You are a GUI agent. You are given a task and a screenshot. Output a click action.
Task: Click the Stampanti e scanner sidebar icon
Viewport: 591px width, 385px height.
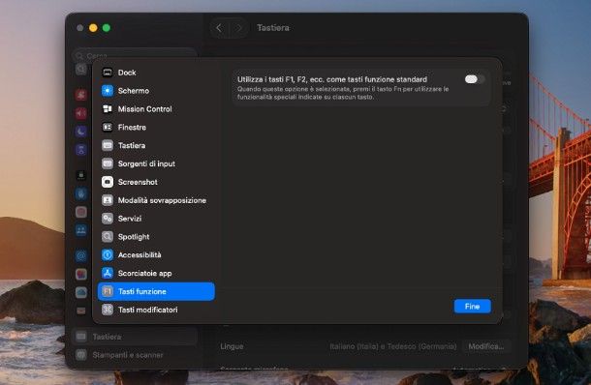coord(81,355)
